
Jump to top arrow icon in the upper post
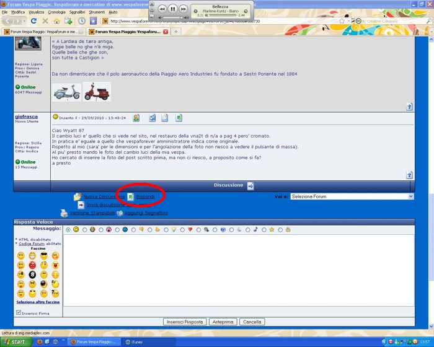(409, 107)
